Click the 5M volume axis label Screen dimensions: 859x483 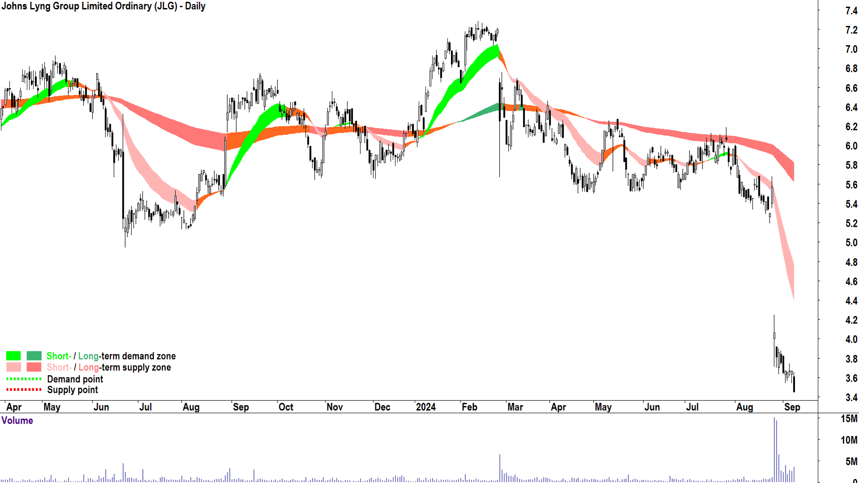tap(851, 461)
